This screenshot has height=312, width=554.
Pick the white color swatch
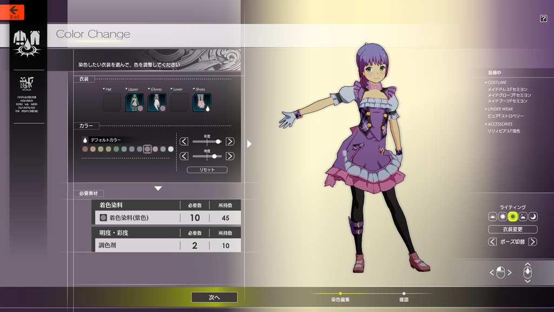pyautogui.click(x=171, y=149)
